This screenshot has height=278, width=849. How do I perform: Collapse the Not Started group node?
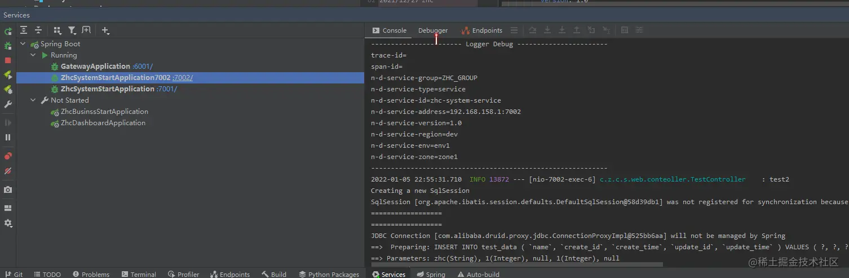[33, 100]
